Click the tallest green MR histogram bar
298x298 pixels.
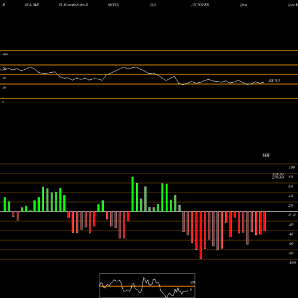point(132,194)
